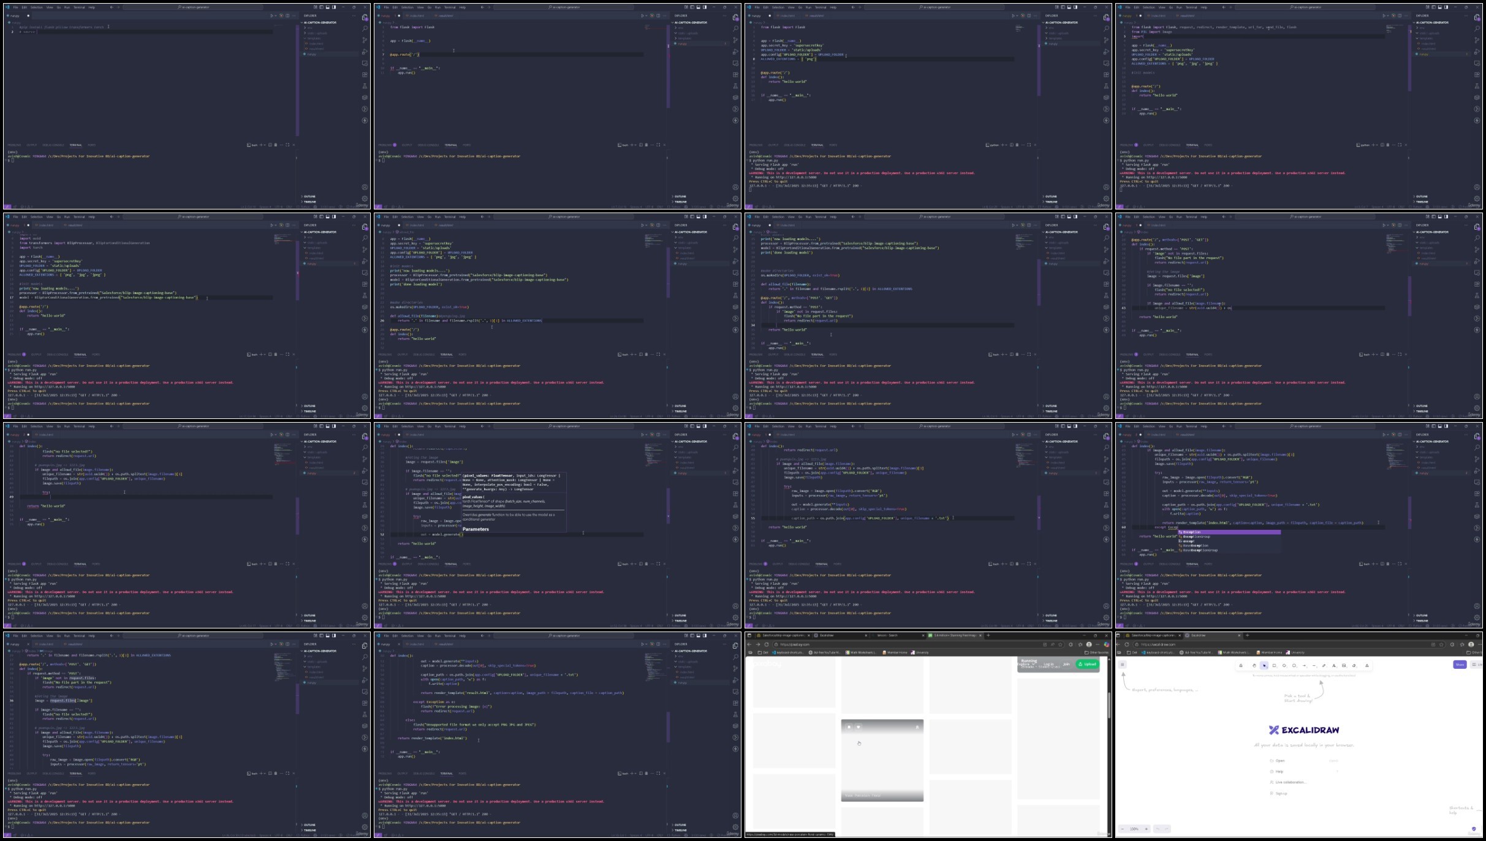Select the Arrow tool in Excalidraw
1486x841 pixels.
click(x=1304, y=666)
